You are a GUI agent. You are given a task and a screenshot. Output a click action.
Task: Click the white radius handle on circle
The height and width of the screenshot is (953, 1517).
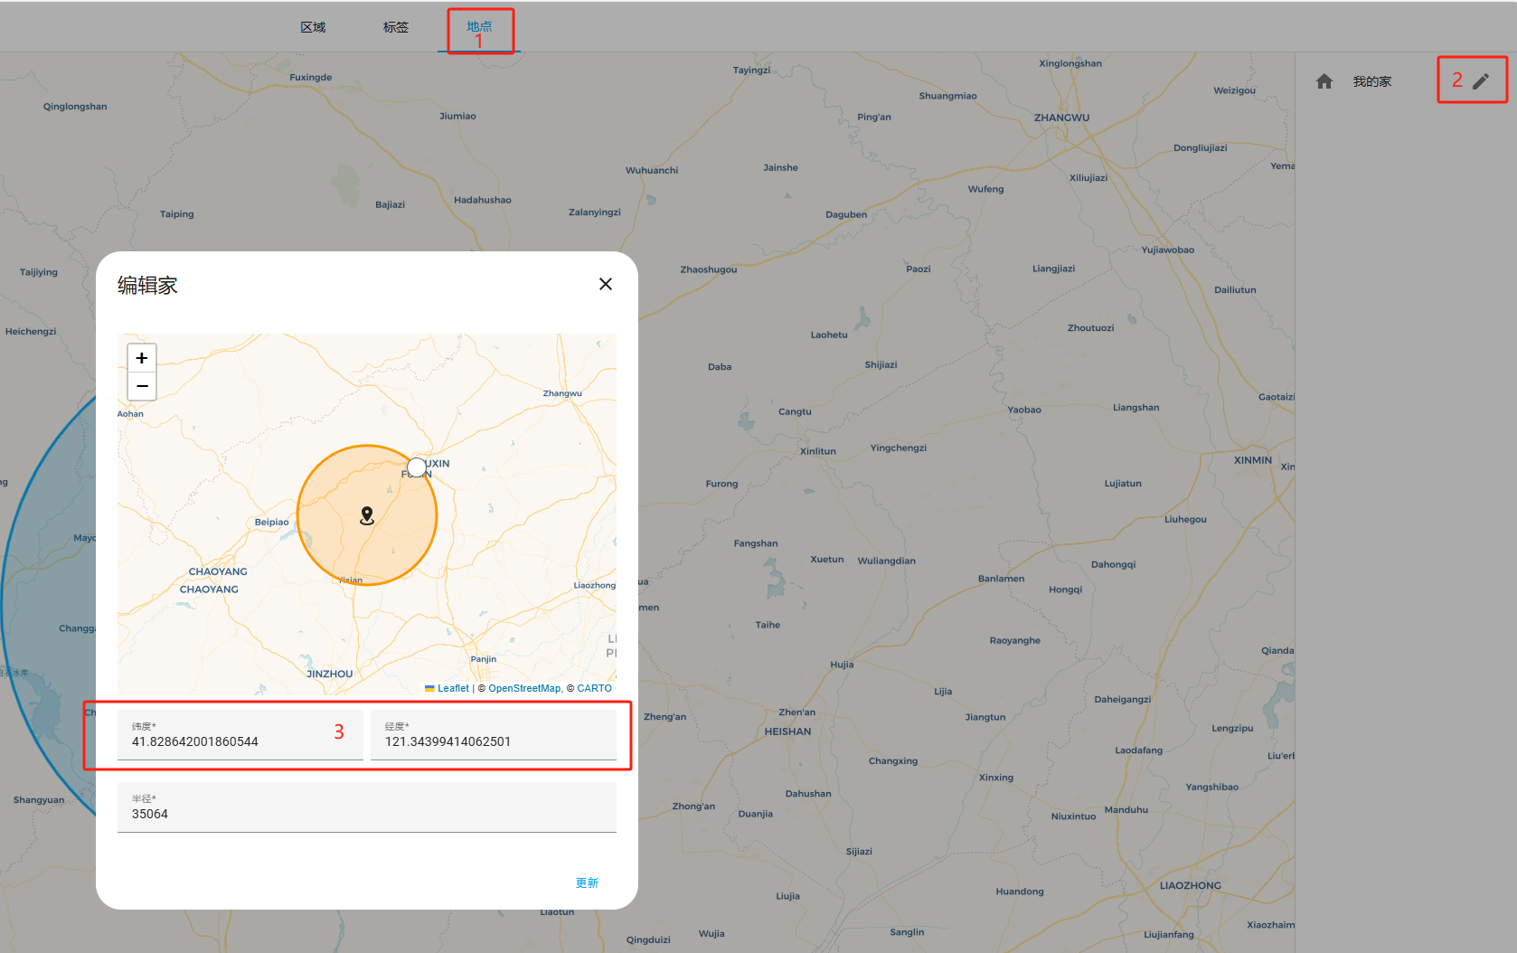pos(416,467)
